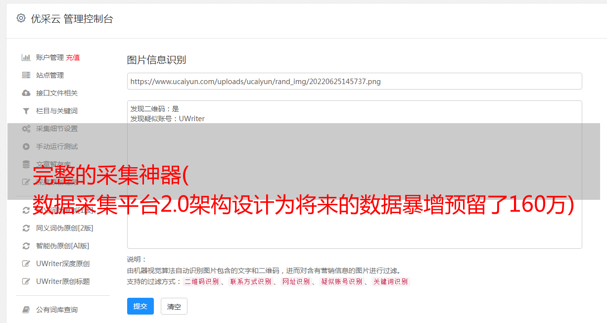Click the 清空 button
Image resolution: width=607 pixels, height=323 pixels.
174,306
